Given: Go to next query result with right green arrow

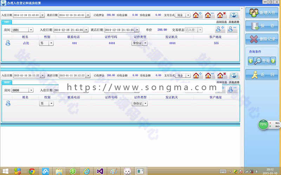Looking at the screenshot, I should pos(273,61).
